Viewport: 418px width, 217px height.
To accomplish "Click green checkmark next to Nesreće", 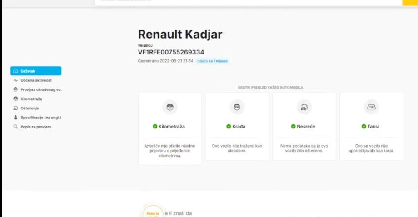I will (x=293, y=127).
